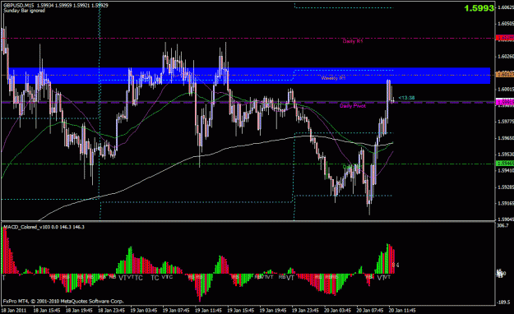
Task: Click the '19 Jan 15:45' time axis label
Action: 241,310
